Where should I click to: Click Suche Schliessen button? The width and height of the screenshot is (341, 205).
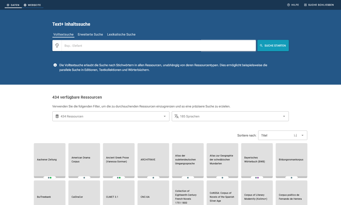(319, 5)
